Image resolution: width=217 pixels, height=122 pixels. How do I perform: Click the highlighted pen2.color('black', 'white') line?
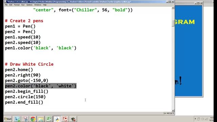point(41,86)
